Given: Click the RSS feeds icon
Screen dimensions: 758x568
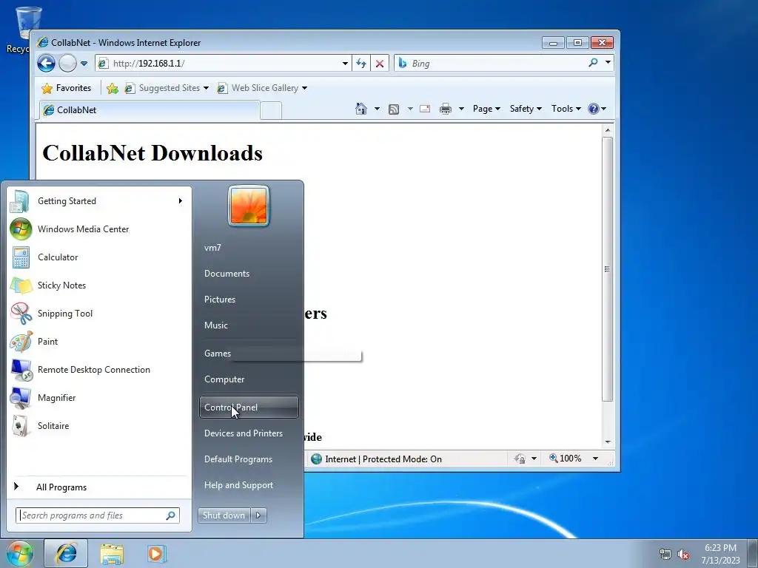Looking at the screenshot, I should (394, 109).
